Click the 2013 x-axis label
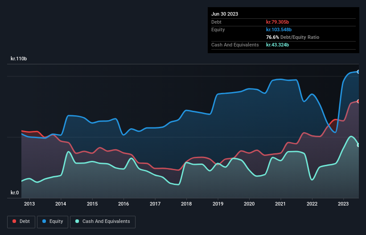366x235 pixels. (x=29, y=204)
